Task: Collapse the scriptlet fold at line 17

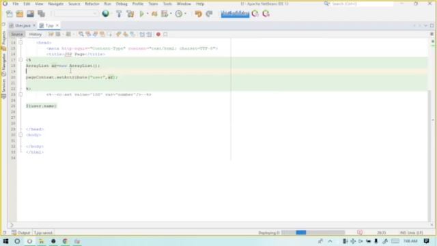Action: coord(20,59)
